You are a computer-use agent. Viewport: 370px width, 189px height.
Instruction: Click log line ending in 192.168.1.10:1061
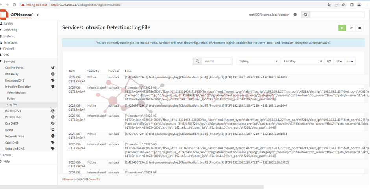pyautogui.click(x=206, y=134)
